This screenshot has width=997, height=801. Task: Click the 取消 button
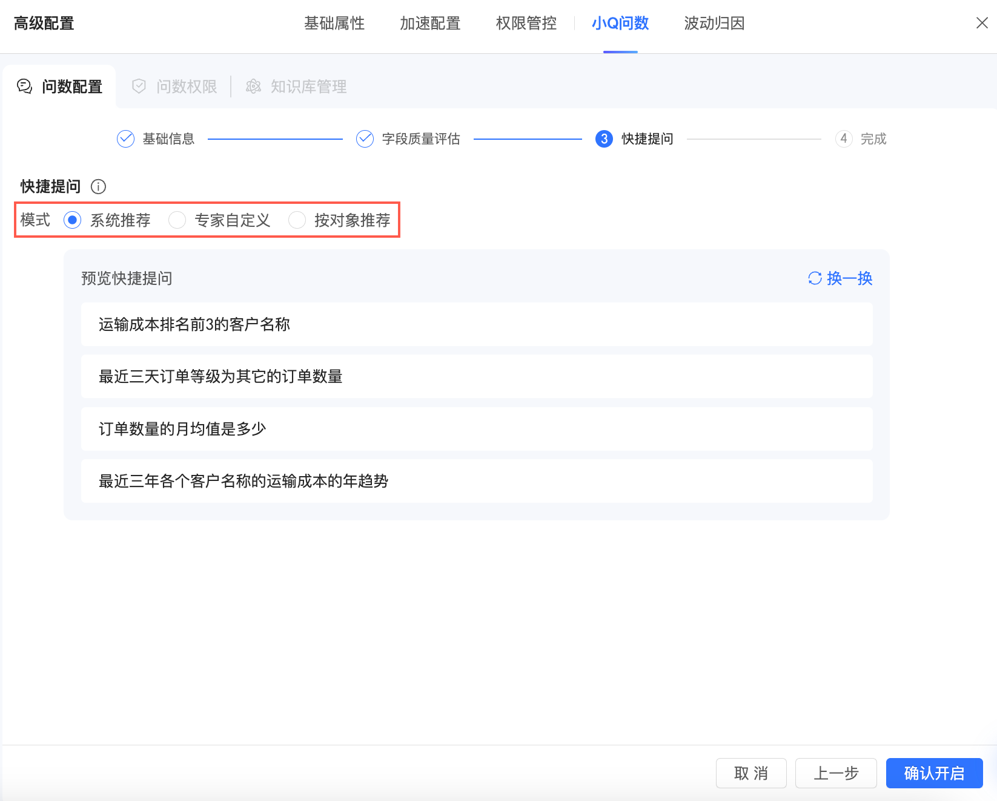pos(751,773)
